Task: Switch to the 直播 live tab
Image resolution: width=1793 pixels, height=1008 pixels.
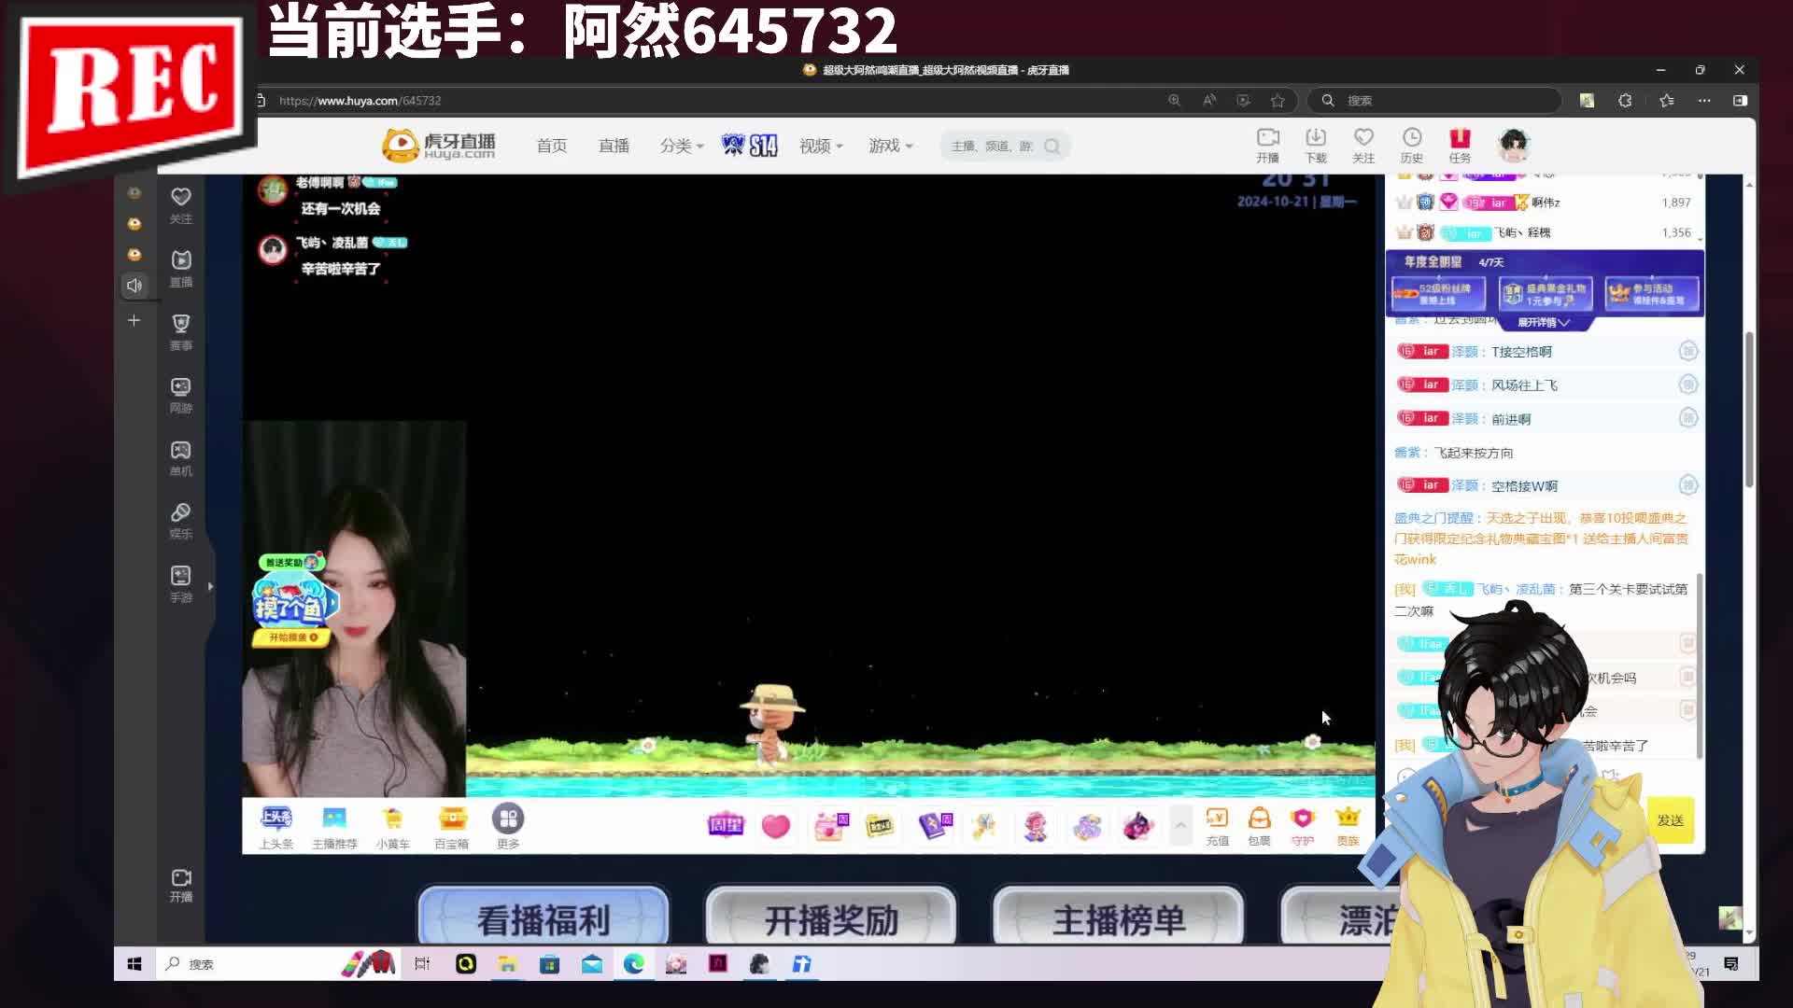Action: click(x=613, y=146)
